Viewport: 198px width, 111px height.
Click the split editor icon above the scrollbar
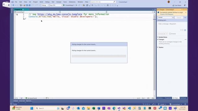click(154, 12)
